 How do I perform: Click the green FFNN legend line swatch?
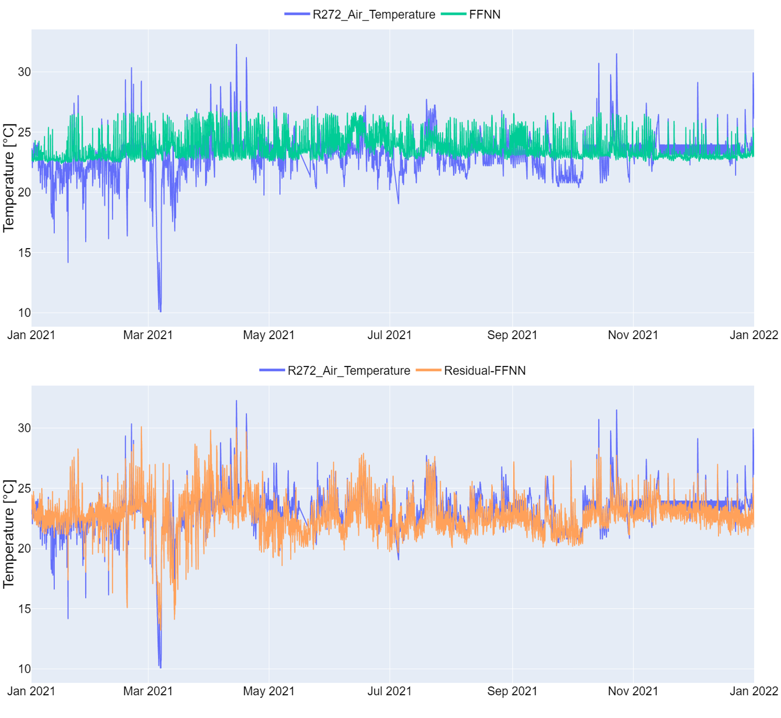click(453, 15)
